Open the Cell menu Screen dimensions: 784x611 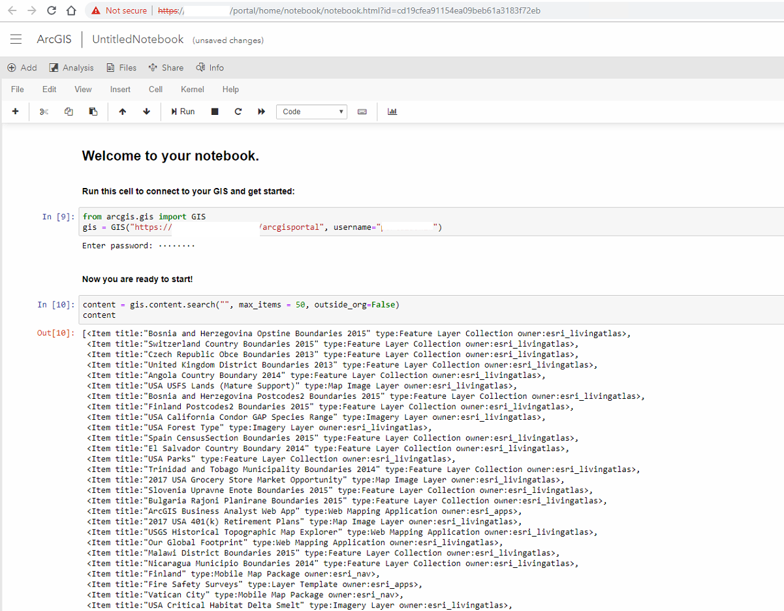click(x=155, y=89)
